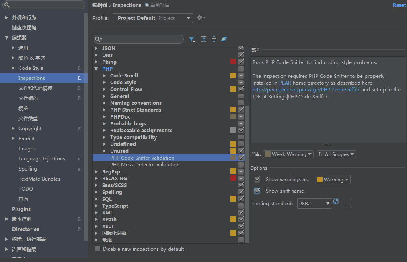Click the magnifier icon in inspections search
407x262 pixels.
tap(98, 39)
